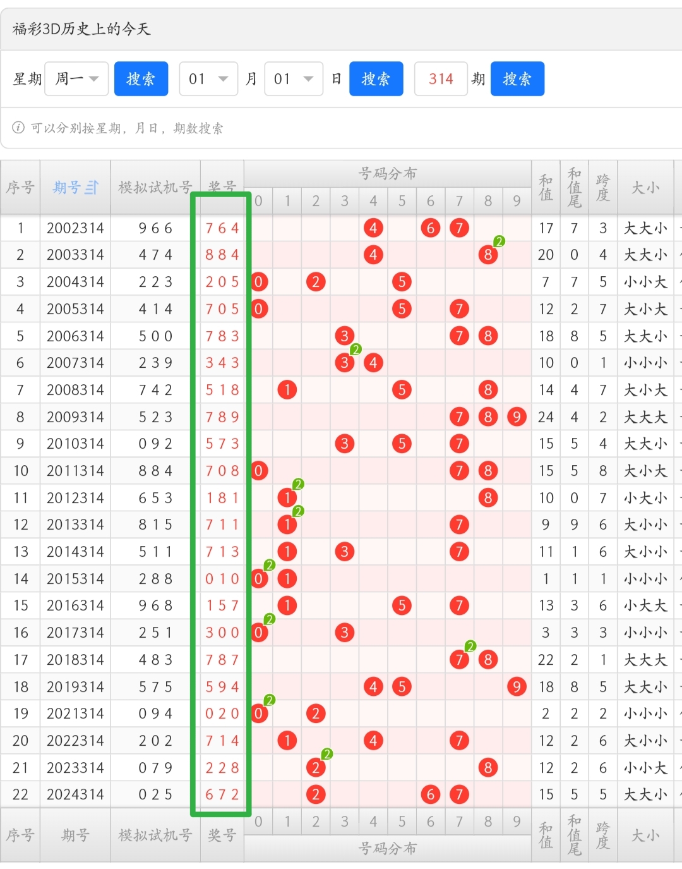Click red ball 7 in row 2005314

click(x=459, y=309)
